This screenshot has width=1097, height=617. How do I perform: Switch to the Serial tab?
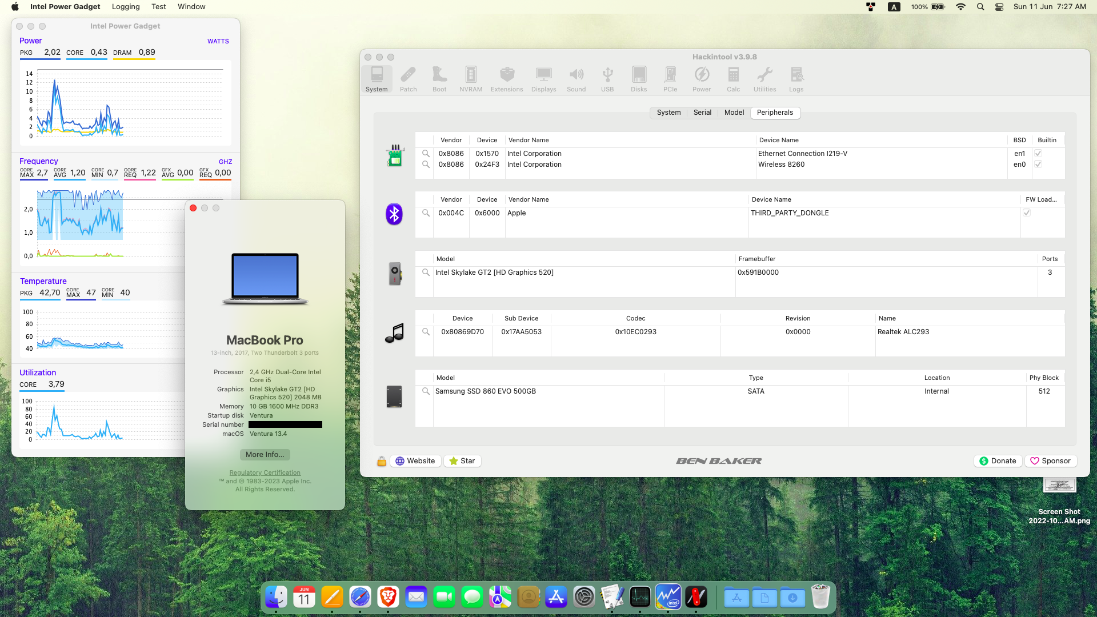click(702, 113)
